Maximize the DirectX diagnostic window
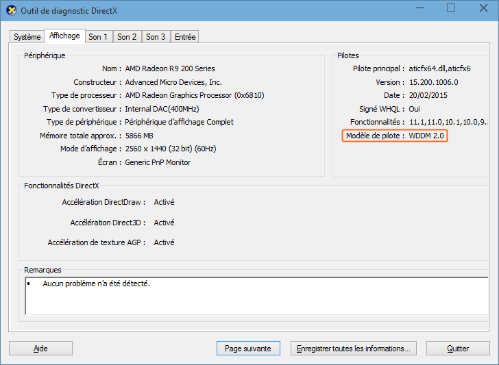This screenshot has width=499, height=365. point(451,8)
